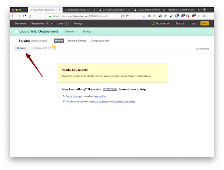Click the green circular extension icon

coord(166,16)
